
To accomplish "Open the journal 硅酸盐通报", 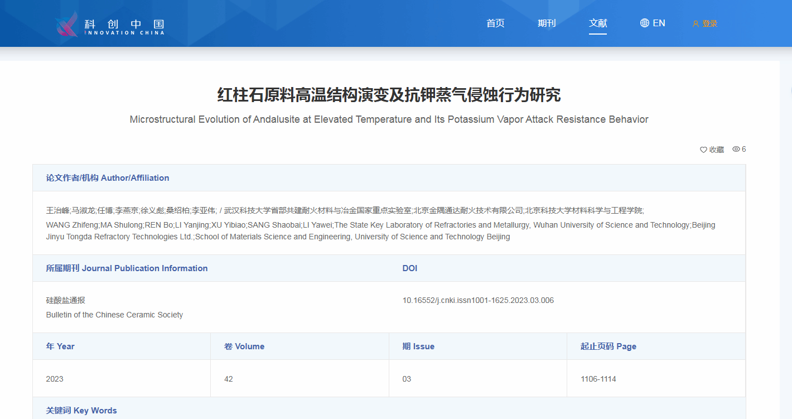I will pos(65,300).
